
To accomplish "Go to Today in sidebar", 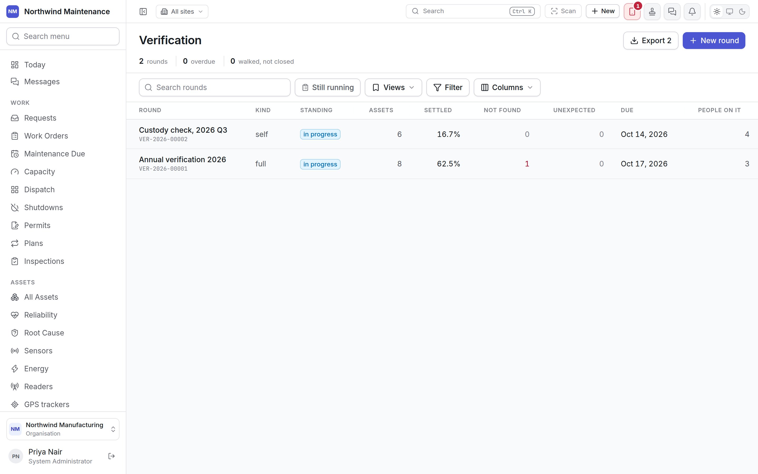I will [x=63, y=65].
